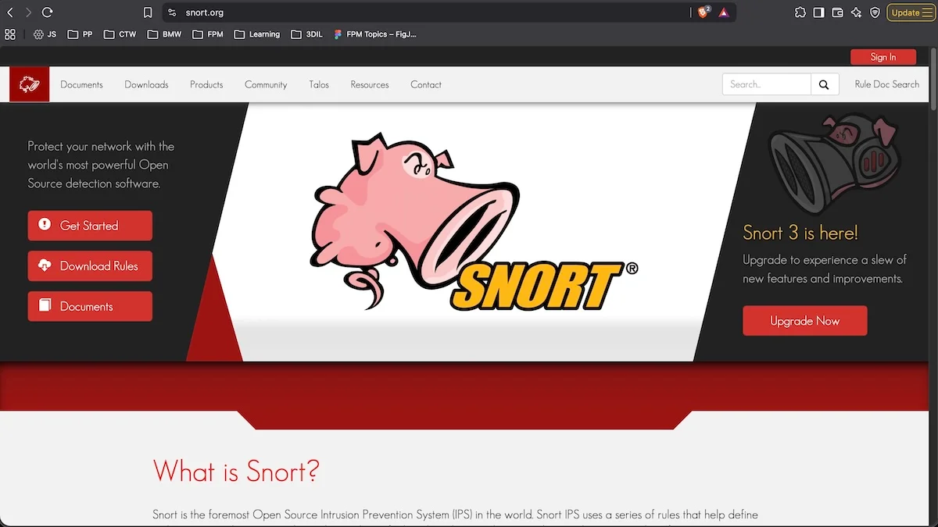Open the Resources nav menu

[370, 84]
